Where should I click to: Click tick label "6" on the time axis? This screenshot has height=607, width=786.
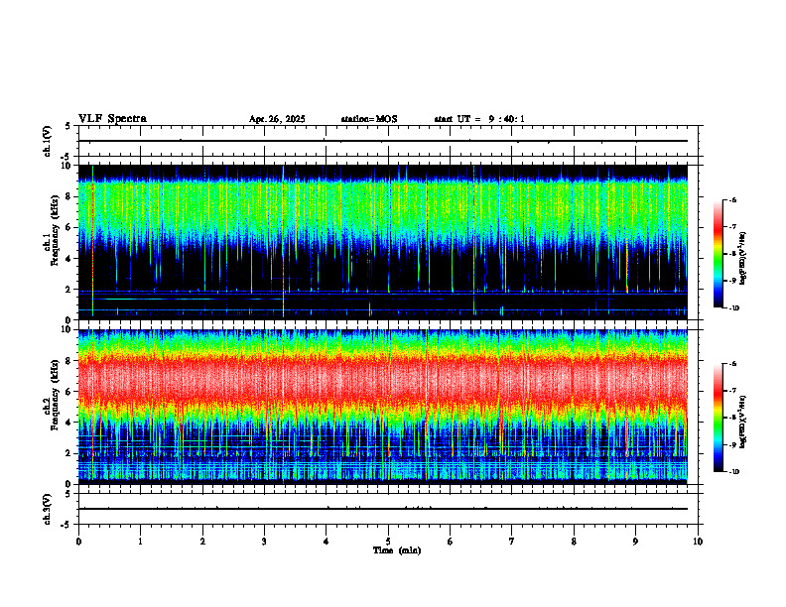[451, 542]
